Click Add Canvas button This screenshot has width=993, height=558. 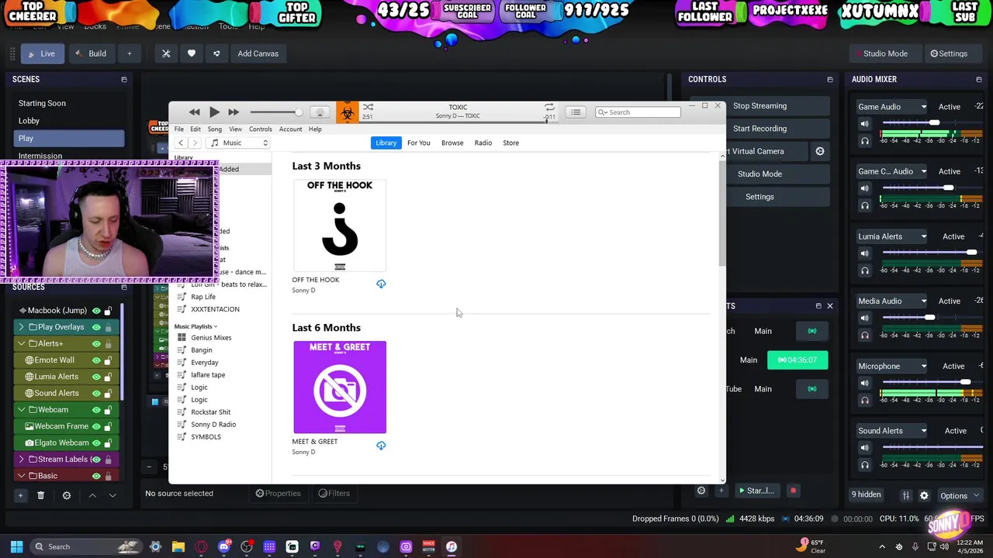point(258,53)
